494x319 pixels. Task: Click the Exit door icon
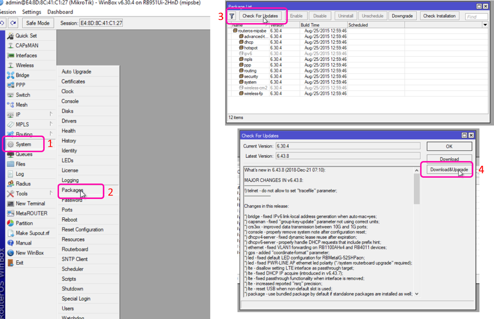[10, 263]
